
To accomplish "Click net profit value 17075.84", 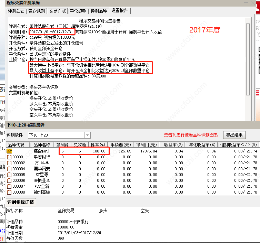I will pos(149,151).
